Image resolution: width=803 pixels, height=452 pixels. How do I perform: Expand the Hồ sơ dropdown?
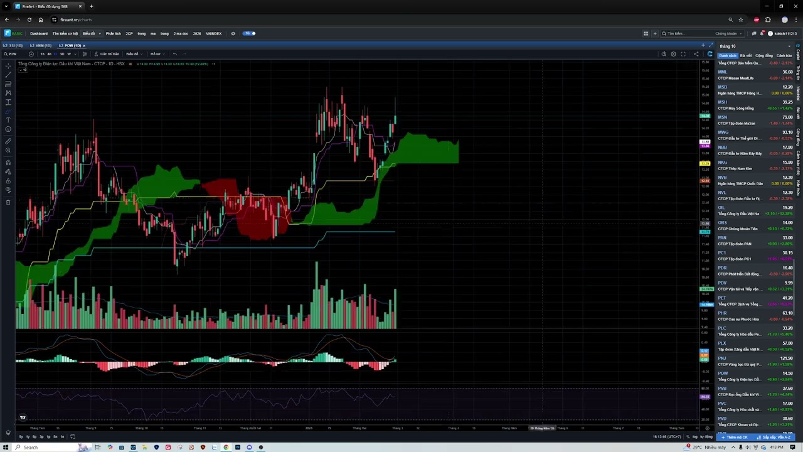tap(157, 54)
